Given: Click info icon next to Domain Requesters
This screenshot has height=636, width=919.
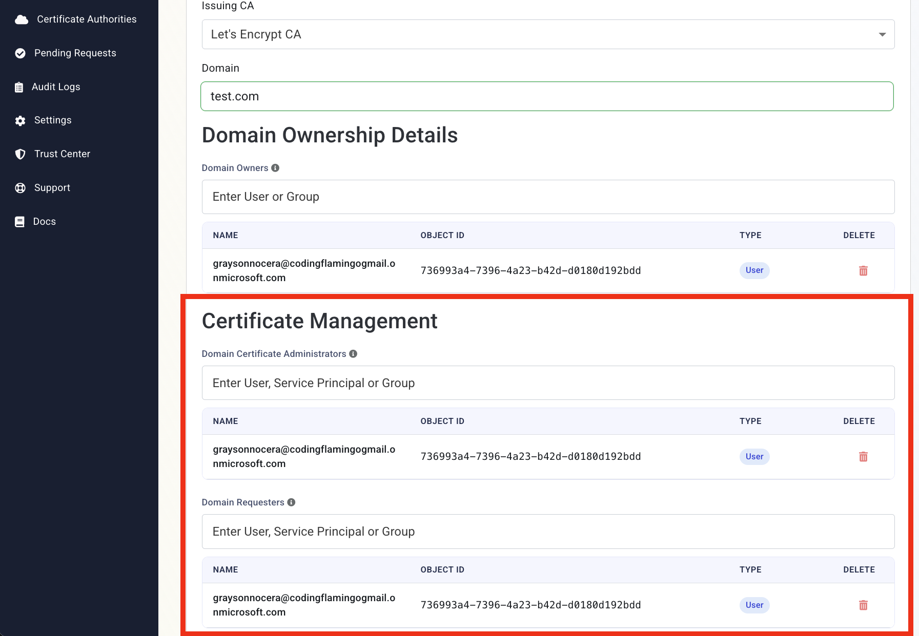Looking at the screenshot, I should 291,502.
